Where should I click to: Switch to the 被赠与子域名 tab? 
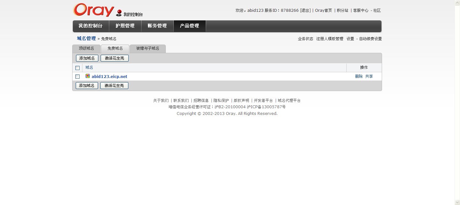148,48
